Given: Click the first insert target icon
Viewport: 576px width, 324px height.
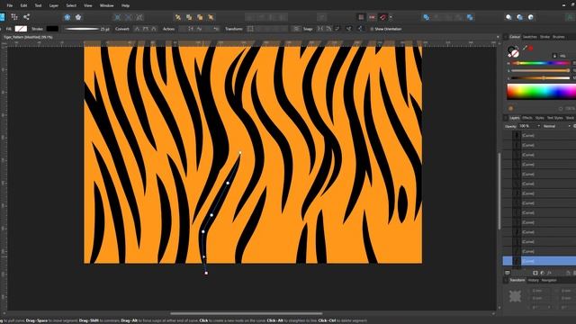Looking at the screenshot, I should pyautogui.click(x=508, y=17).
